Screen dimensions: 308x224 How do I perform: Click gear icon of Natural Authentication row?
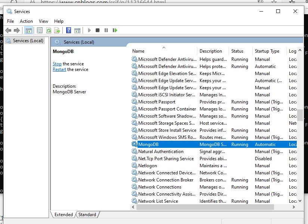tap(134, 151)
